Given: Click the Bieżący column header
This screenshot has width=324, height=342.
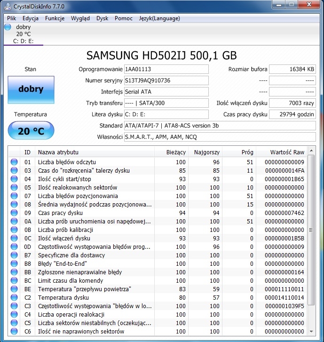Looking at the screenshot, I should 171,152.
